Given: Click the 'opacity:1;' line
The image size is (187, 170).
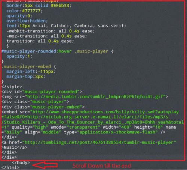Looking at the screenshot, I should (19, 56).
